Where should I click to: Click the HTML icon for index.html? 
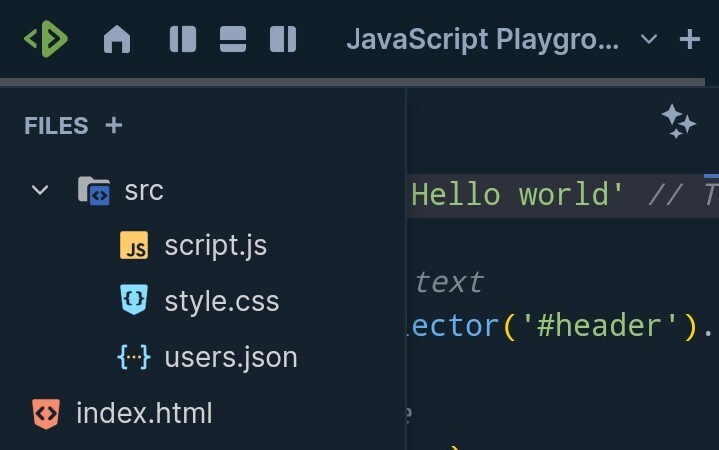(45, 414)
